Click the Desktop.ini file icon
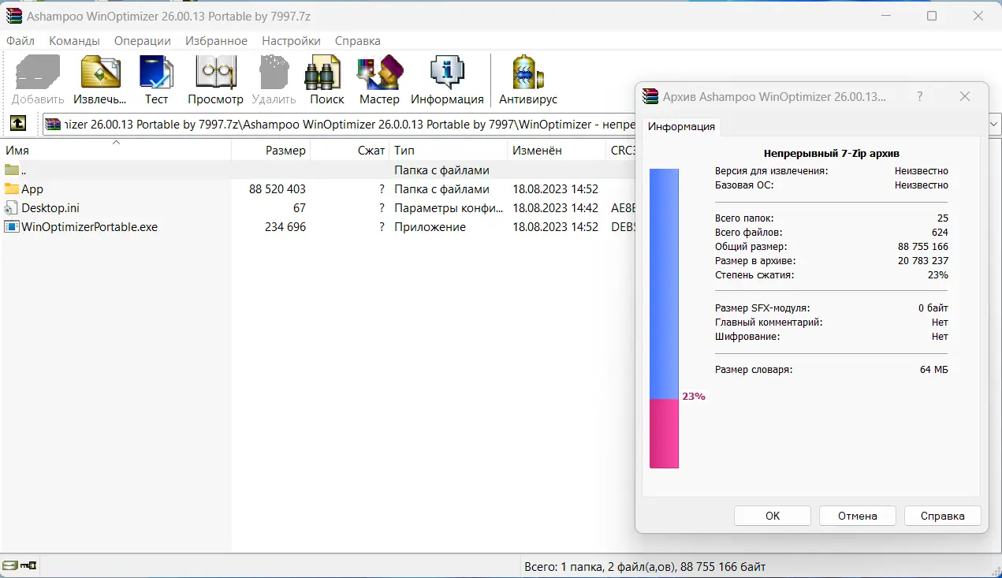Screen dimensions: 1002x578 [11, 208]
